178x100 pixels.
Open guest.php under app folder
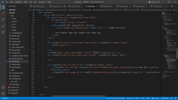coord(15,39)
